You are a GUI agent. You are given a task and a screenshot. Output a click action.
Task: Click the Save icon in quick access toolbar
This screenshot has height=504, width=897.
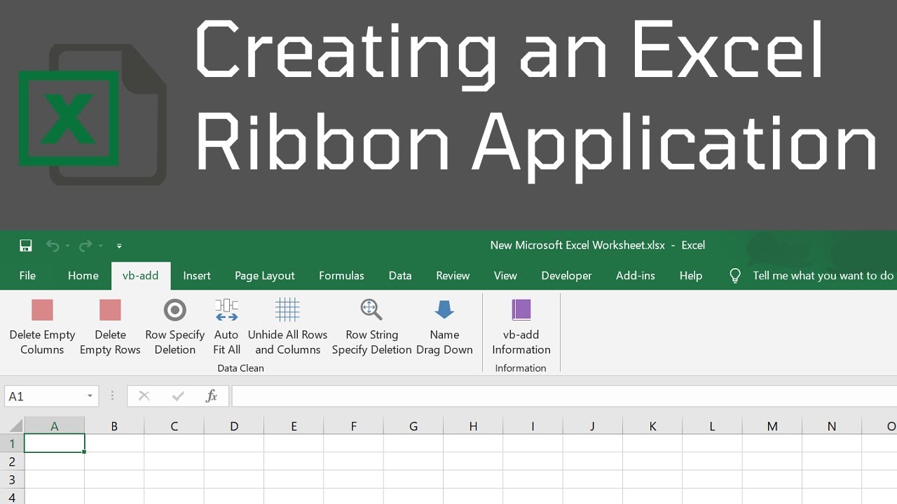26,246
